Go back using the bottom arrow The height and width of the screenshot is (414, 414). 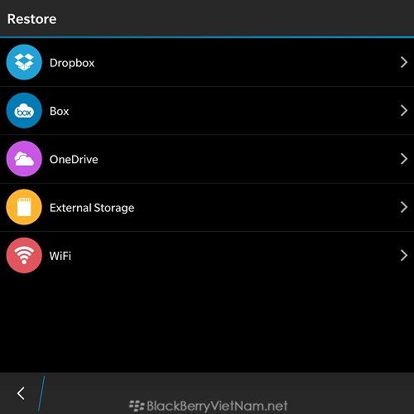pos(21,393)
